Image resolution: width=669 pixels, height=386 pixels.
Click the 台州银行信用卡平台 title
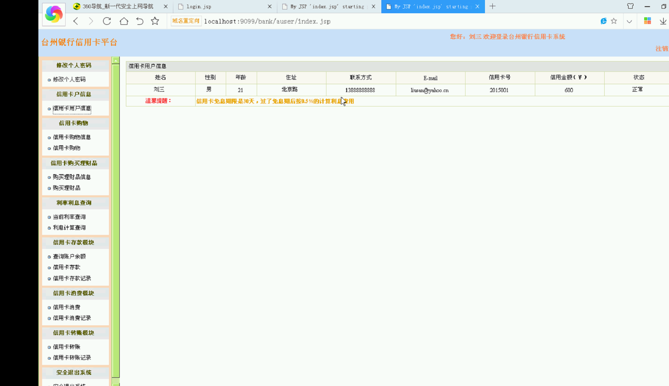pyautogui.click(x=80, y=42)
